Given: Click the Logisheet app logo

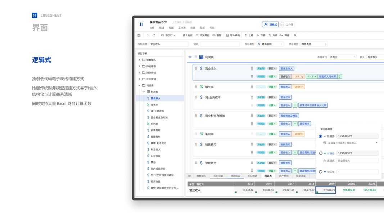Looking at the screenshot, I should point(141,24).
